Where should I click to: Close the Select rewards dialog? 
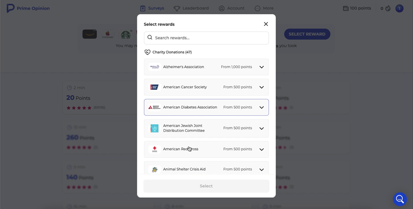266,24
